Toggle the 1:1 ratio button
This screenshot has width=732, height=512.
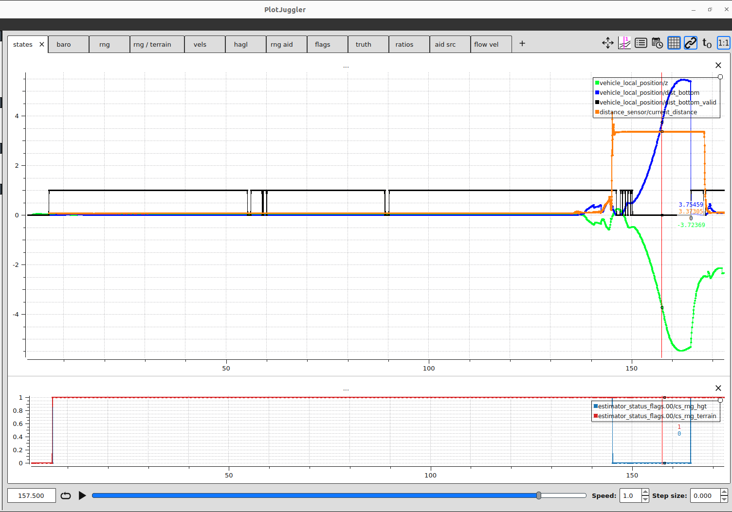724,43
